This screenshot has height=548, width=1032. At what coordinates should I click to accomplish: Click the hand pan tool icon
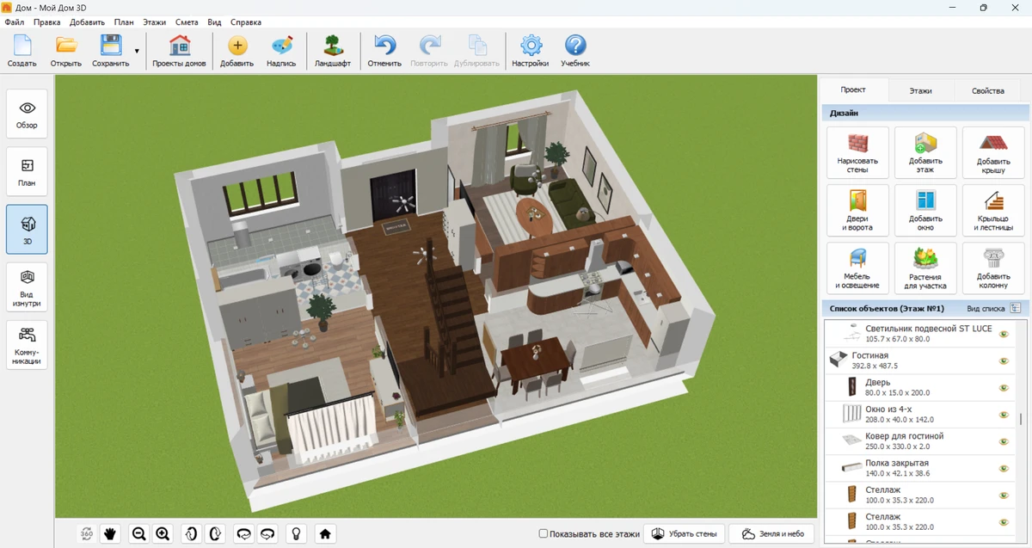click(x=110, y=533)
